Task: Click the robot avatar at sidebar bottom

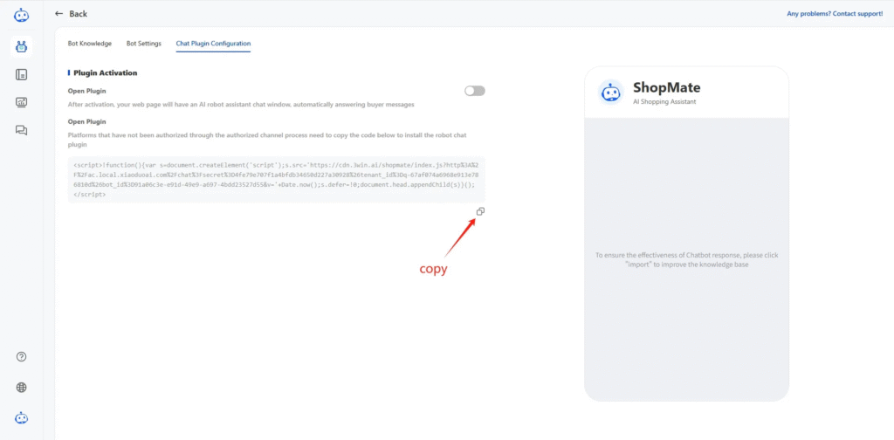Action: click(x=21, y=418)
